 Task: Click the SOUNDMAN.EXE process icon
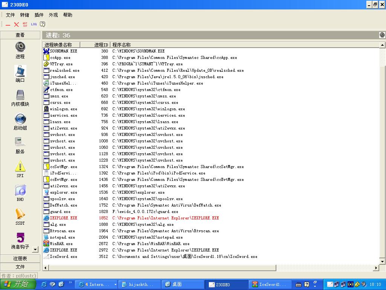46,51
